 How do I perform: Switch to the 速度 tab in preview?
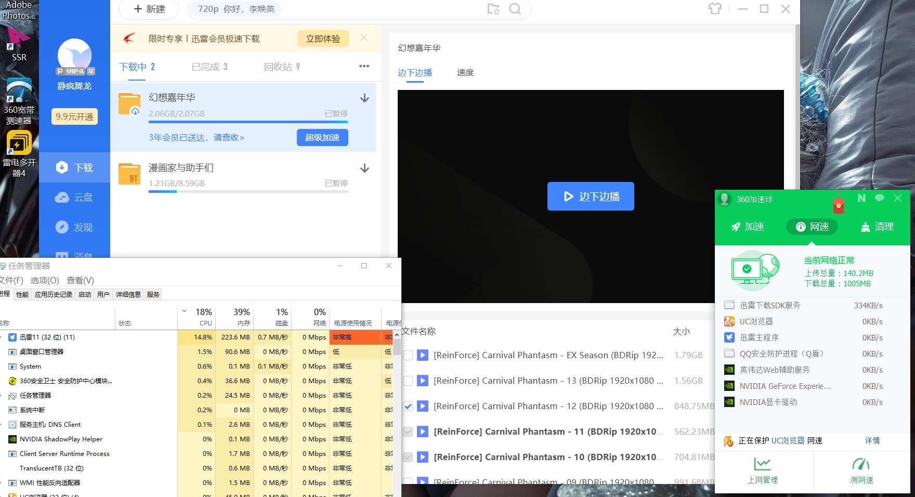pyautogui.click(x=465, y=73)
